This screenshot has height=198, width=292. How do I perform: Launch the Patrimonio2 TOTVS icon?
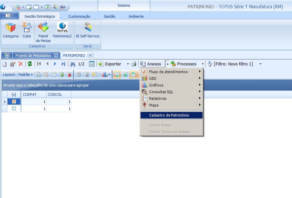pyautogui.click(x=62, y=30)
